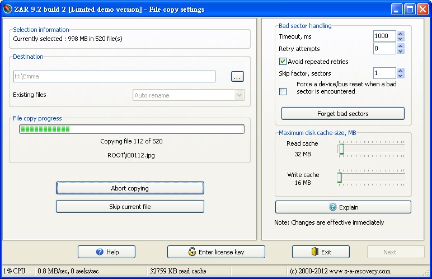Click the Retry attempts value field
Image resolution: width=432 pixels, height=279 pixels.
tap(384, 49)
